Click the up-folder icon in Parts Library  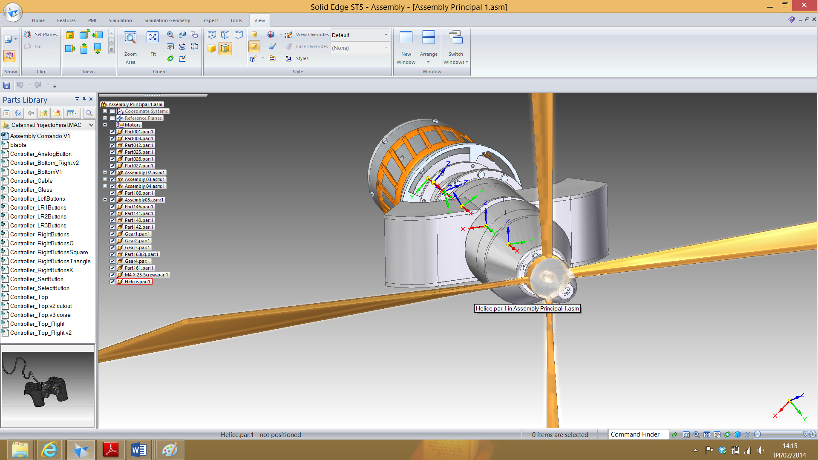click(43, 113)
